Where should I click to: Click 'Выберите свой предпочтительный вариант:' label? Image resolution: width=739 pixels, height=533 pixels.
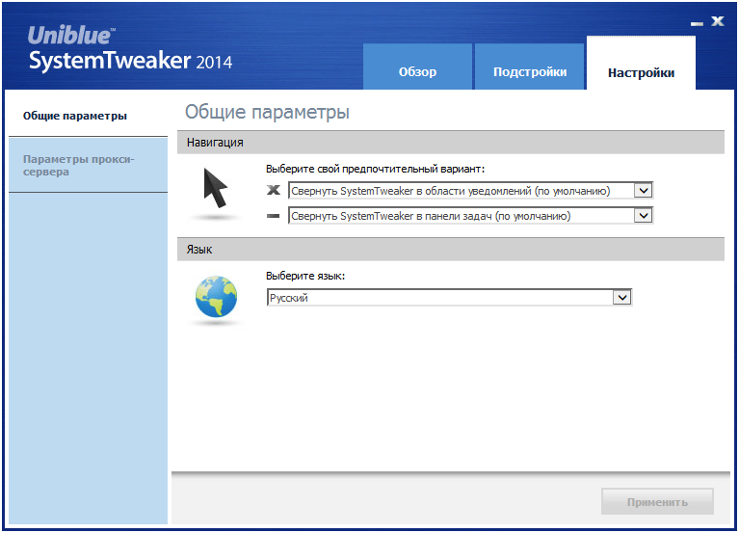point(375,169)
